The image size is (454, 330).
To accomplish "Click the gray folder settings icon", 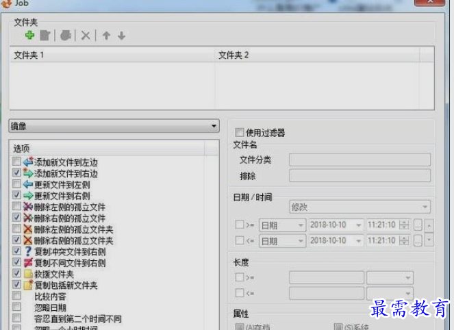I will pos(66,36).
